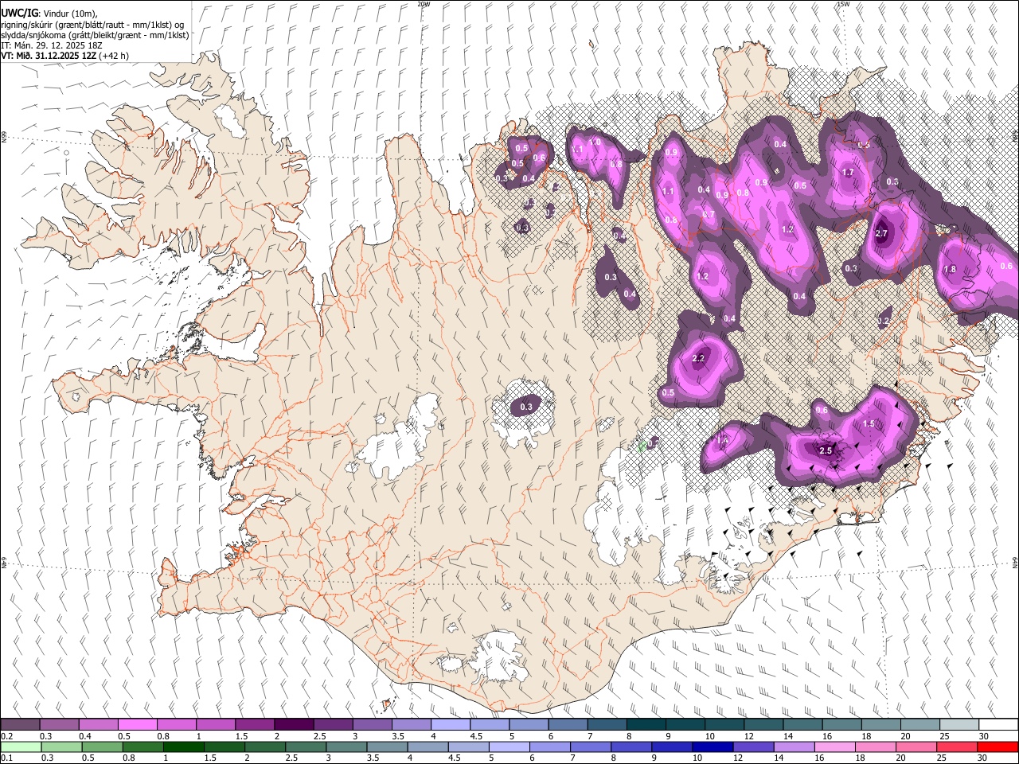The width and height of the screenshot is (1019, 764).
Task: Click the UWC/IG title text
Action: point(18,13)
